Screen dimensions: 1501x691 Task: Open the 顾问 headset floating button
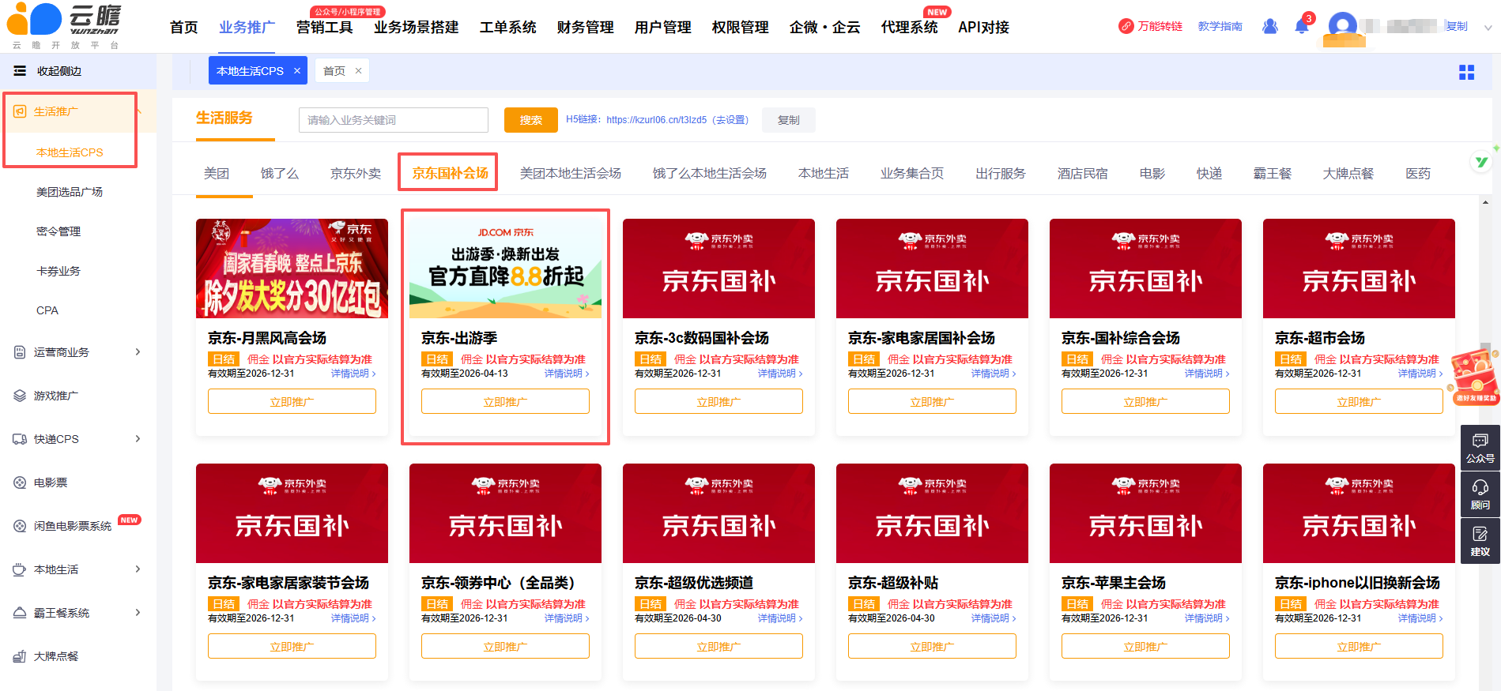point(1480,494)
